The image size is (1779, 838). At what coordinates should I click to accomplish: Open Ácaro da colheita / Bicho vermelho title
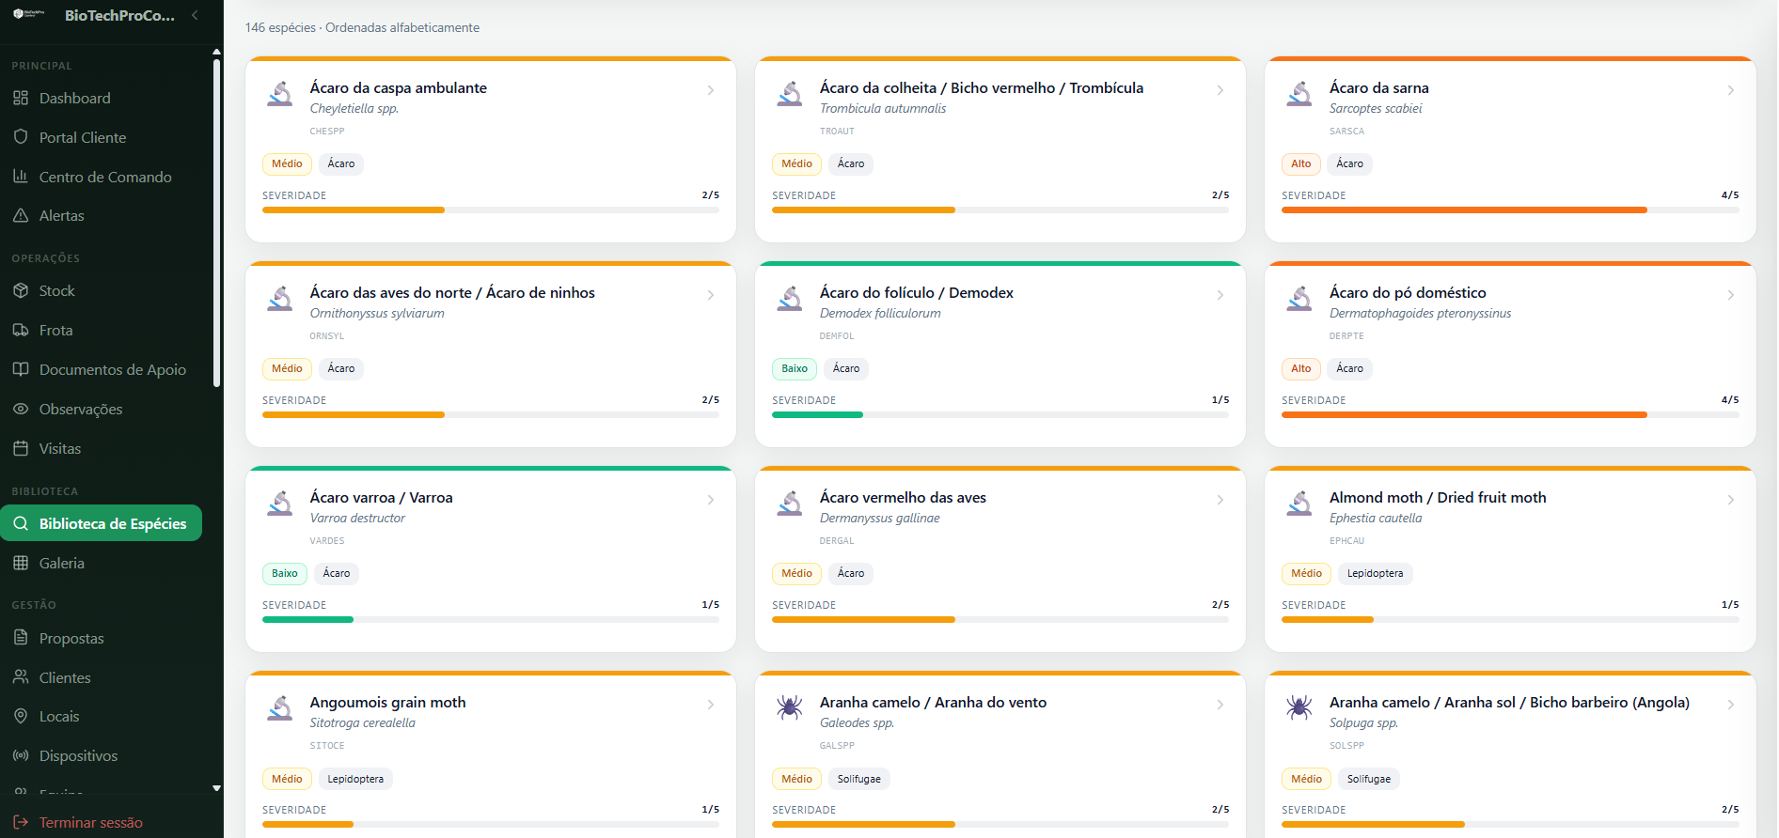point(982,87)
